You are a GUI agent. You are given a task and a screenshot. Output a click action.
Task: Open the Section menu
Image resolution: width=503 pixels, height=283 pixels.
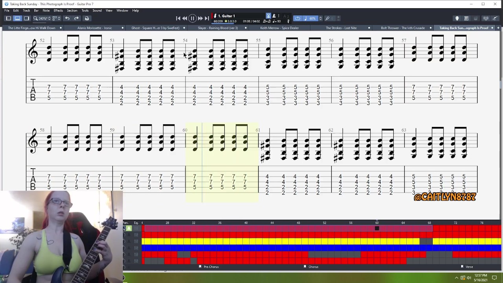tap(72, 11)
